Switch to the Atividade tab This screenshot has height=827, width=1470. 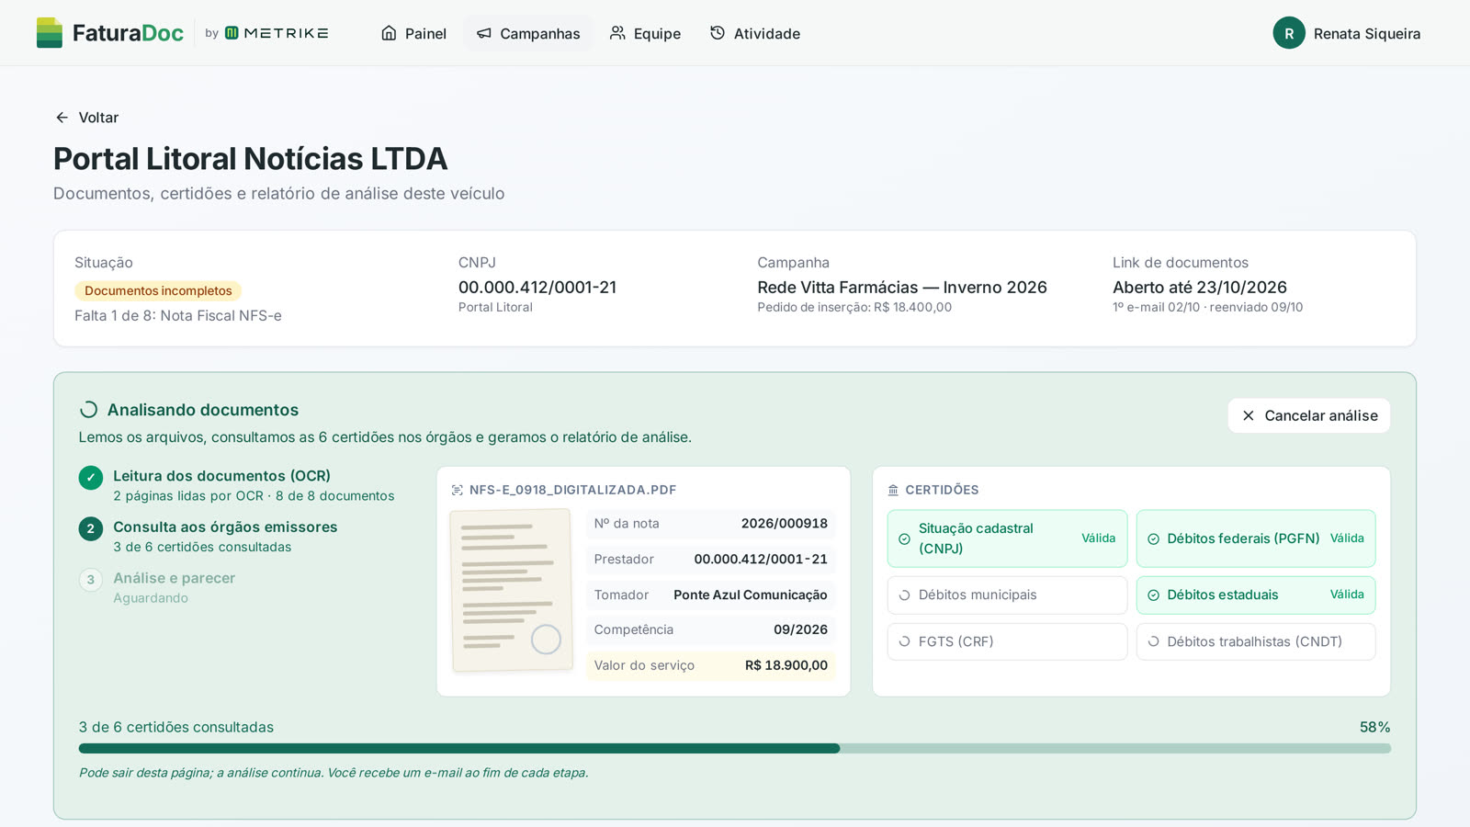pos(754,33)
